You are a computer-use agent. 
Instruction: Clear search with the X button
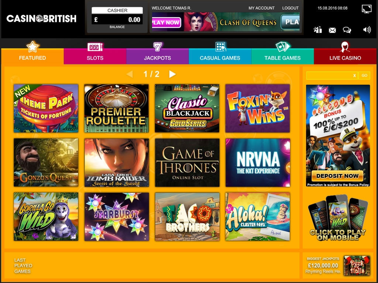coord(354,76)
